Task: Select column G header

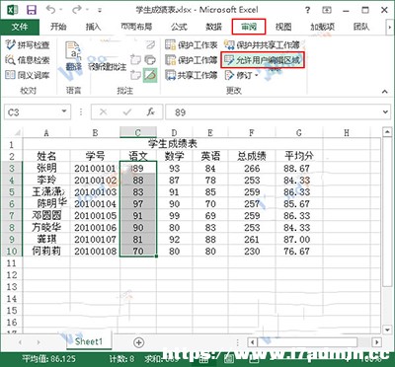Action: [298, 133]
